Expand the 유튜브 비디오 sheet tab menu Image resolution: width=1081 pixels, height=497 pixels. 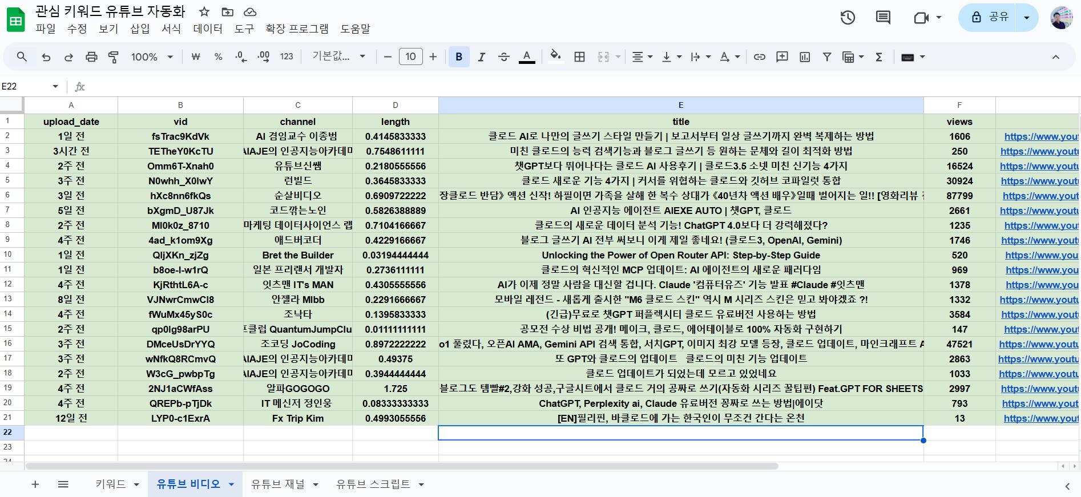232,484
